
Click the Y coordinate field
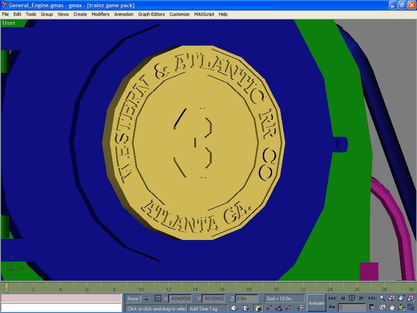coord(214,298)
